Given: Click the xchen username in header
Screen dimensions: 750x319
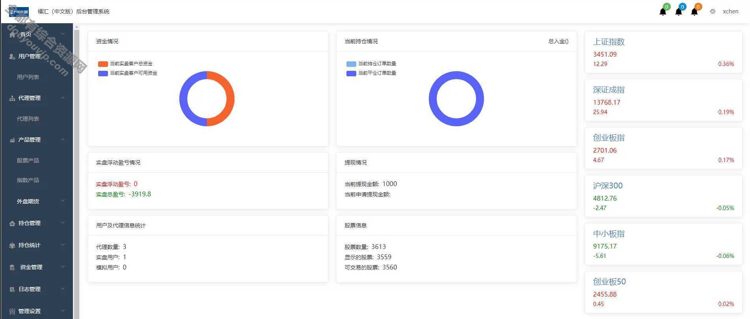Looking at the screenshot, I should point(730,11).
